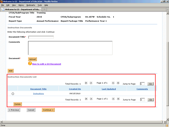Viewport: 169px width, 127px height.
Task: Click the bottom last-page pagination icon
Action: 118,99
